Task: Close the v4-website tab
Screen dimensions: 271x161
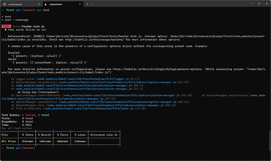Action: [x=39, y=4]
